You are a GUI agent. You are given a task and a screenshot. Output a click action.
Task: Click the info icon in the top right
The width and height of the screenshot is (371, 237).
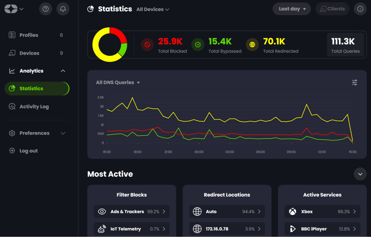click(x=360, y=9)
